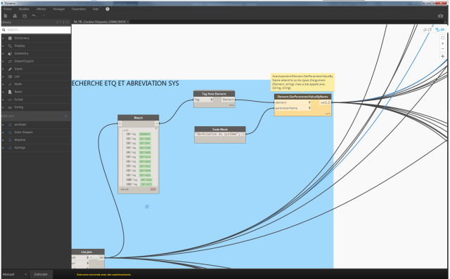Image resolution: width=450 pixels, height=279 pixels.
Task: Click the String category icon
Action: click(10, 107)
